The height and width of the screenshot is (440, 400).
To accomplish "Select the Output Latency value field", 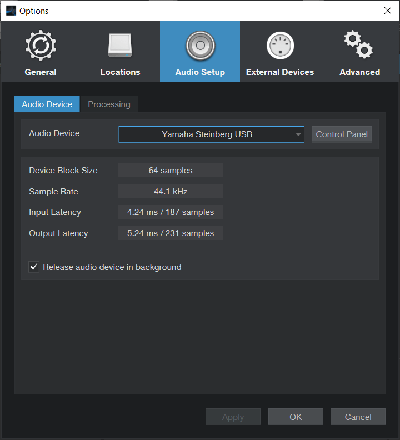I will (x=171, y=233).
